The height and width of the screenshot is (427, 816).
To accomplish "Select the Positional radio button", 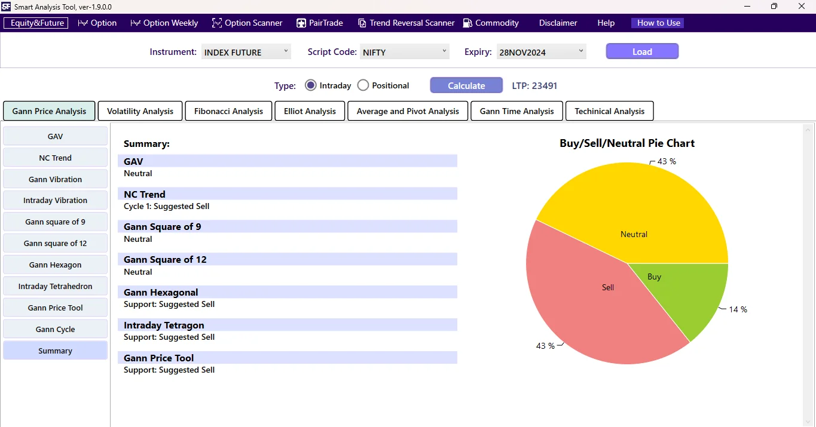I will coord(363,85).
